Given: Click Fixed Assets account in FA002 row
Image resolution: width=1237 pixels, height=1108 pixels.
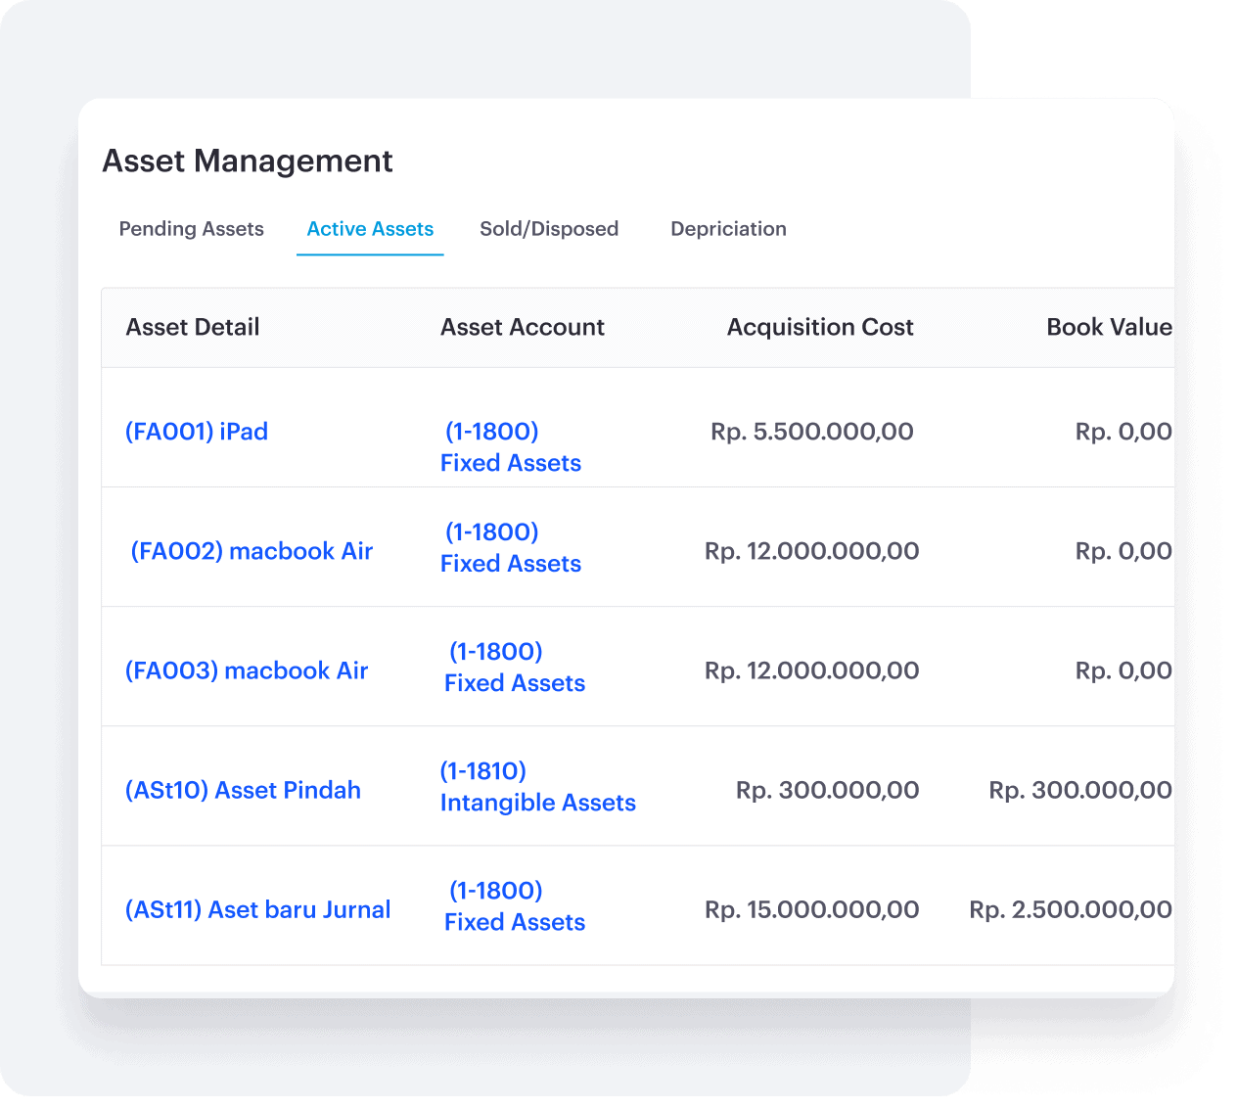Looking at the screenshot, I should coord(510,548).
